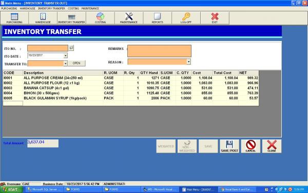Open the Purchasing toolbar icon
The width and height of the screenshot is (308, 193).
[14, 18]
